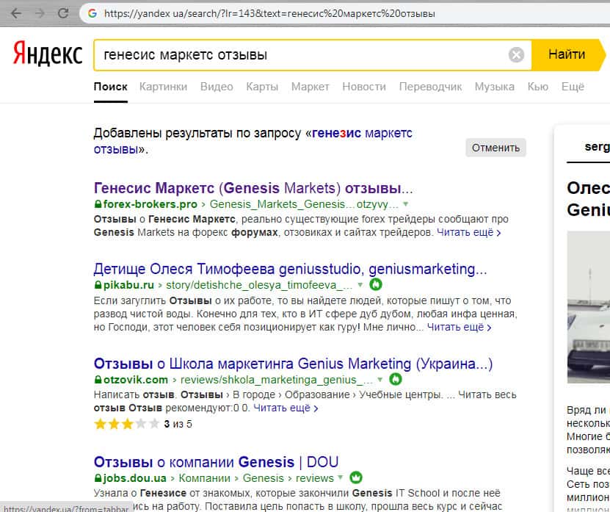Click the forex-brokers.pro domain link
The image size is (610, 512).
click(150, 204)
